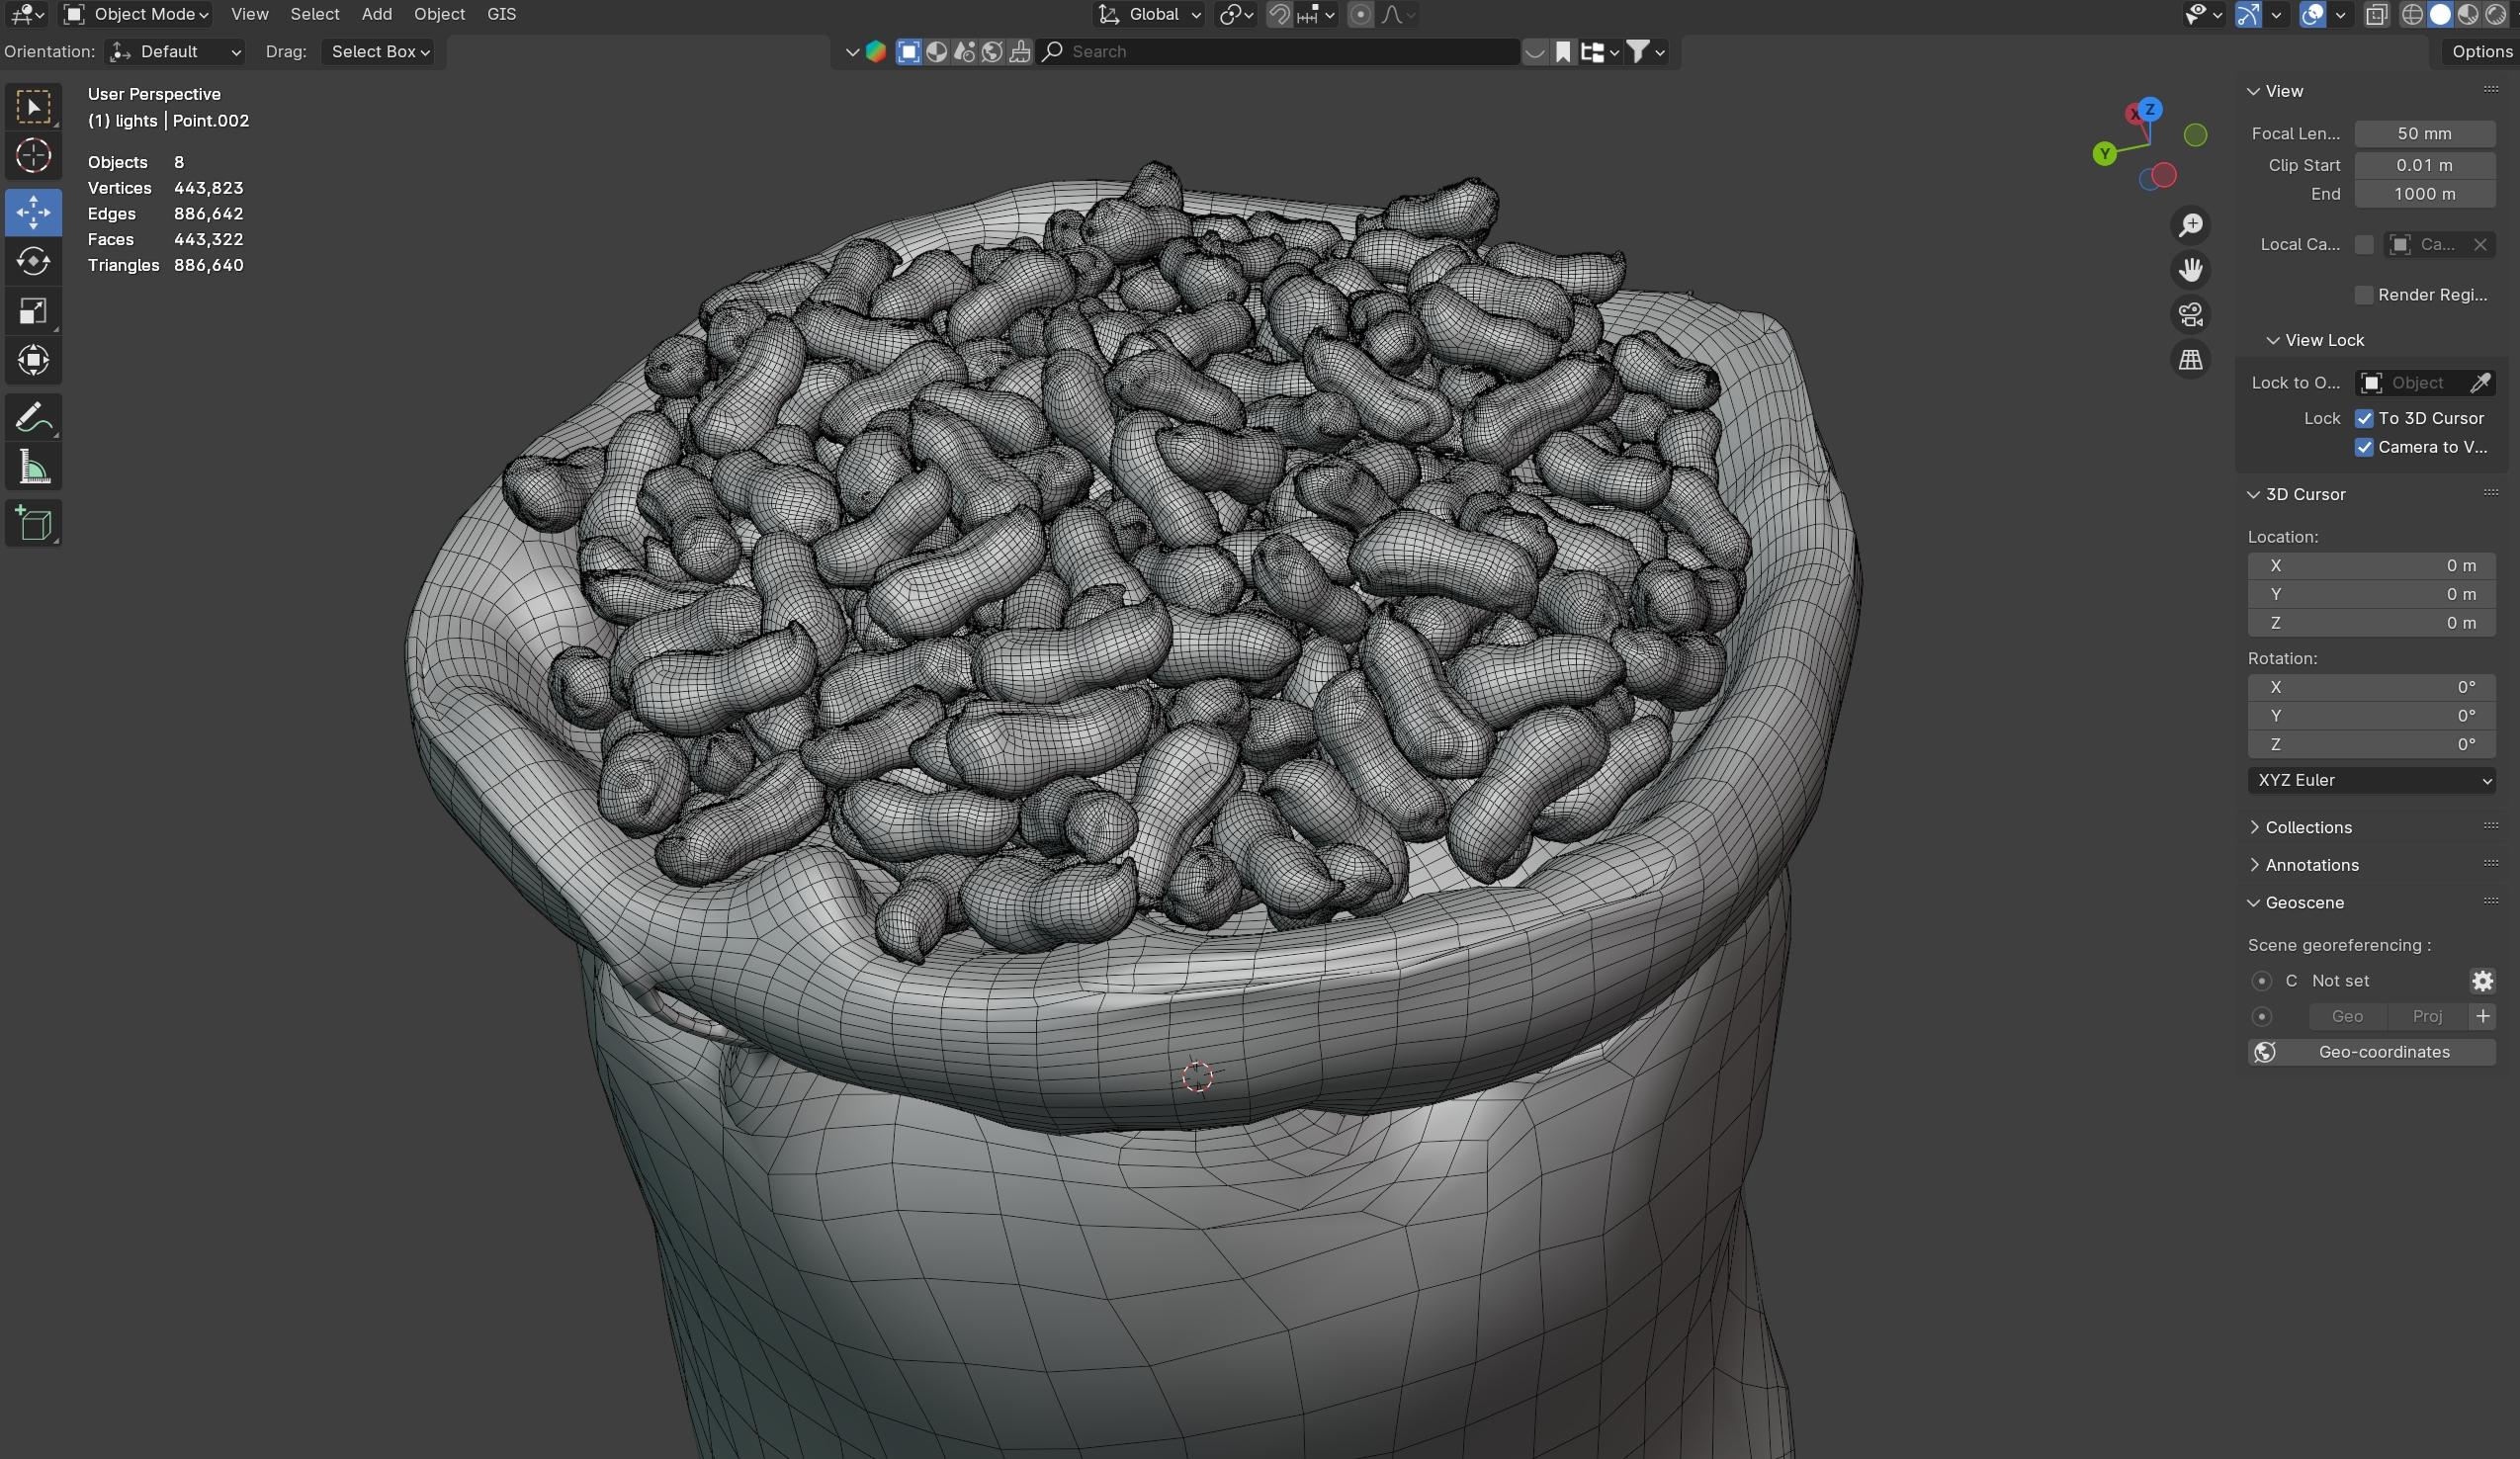Viewport: 2520px width, 1459px height.
Task: Activate the Rotate tool
Action: coord(33,262)
